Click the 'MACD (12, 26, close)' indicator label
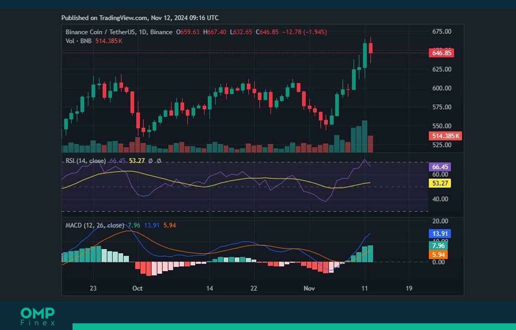Viewport: 516px width, 330px height. click(95, 225)
